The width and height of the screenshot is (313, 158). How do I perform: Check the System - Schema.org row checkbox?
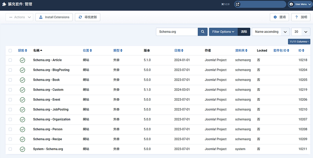point(10,149)
